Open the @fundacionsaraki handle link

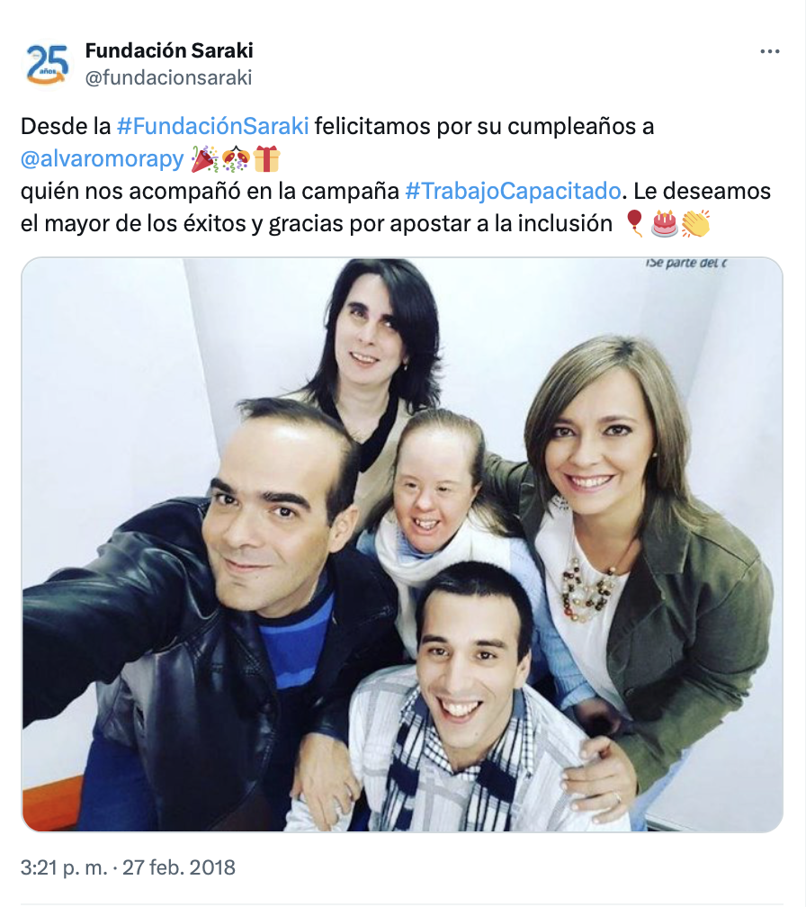168,77
